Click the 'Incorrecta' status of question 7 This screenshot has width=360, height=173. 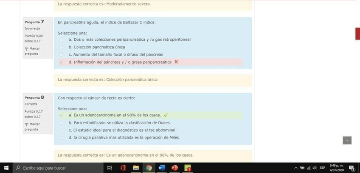[x=32, y=28]
